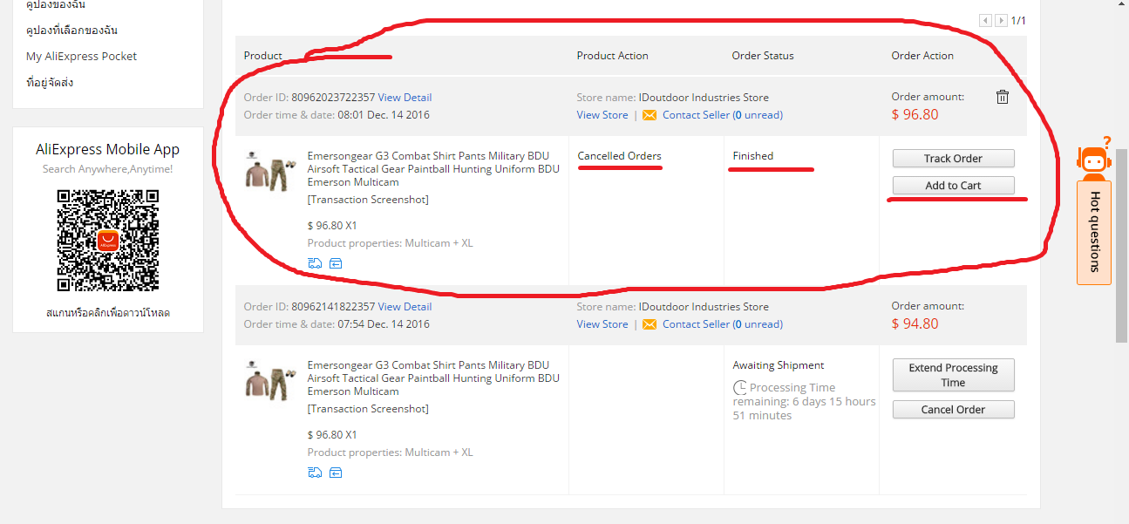Click the Awaiting Shipment status text
This screenshot has width=1129, height=524.
(779, 365)
